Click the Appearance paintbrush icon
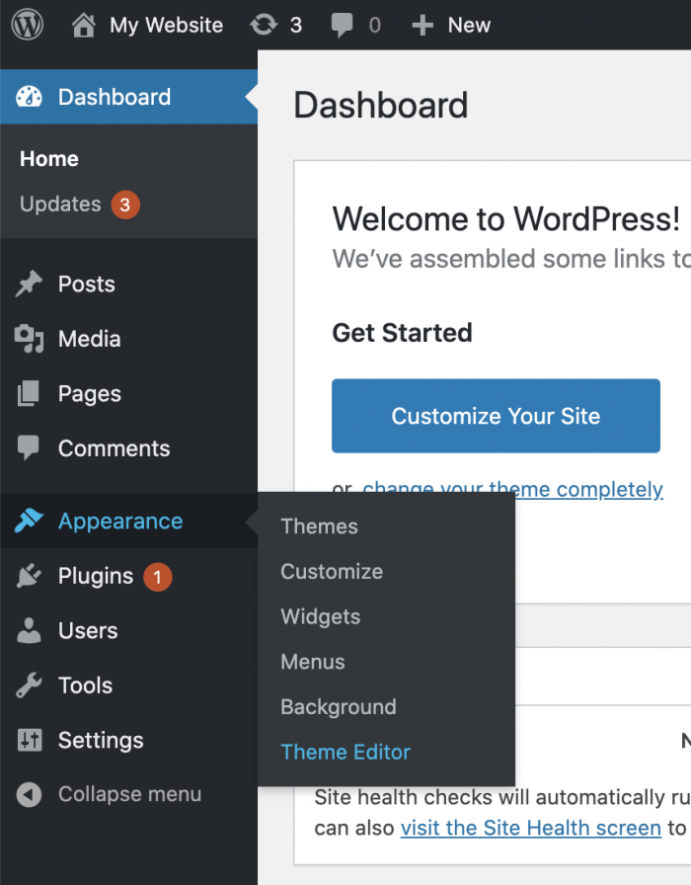691x885 pixels. pos(29,521)
